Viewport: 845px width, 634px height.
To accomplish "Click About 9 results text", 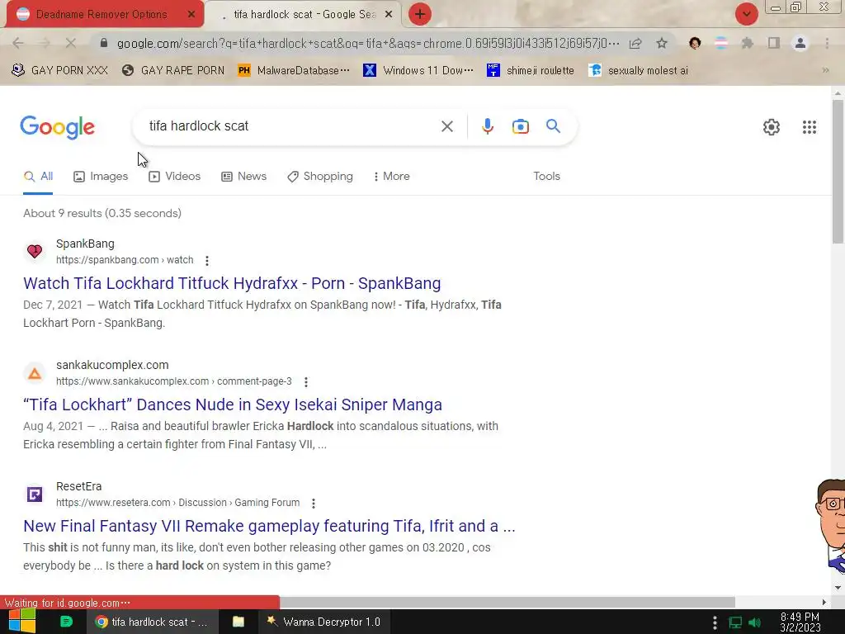I will coord(102,214).
